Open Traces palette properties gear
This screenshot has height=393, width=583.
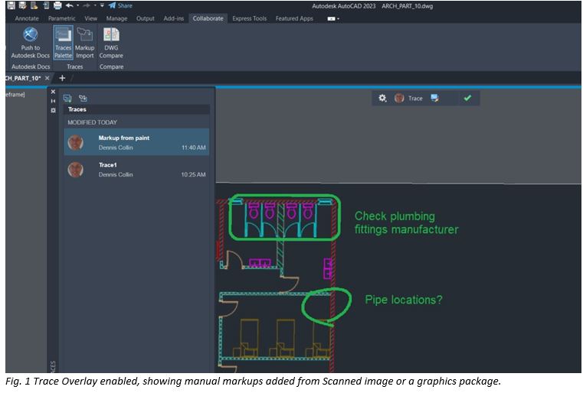point(53,110)
